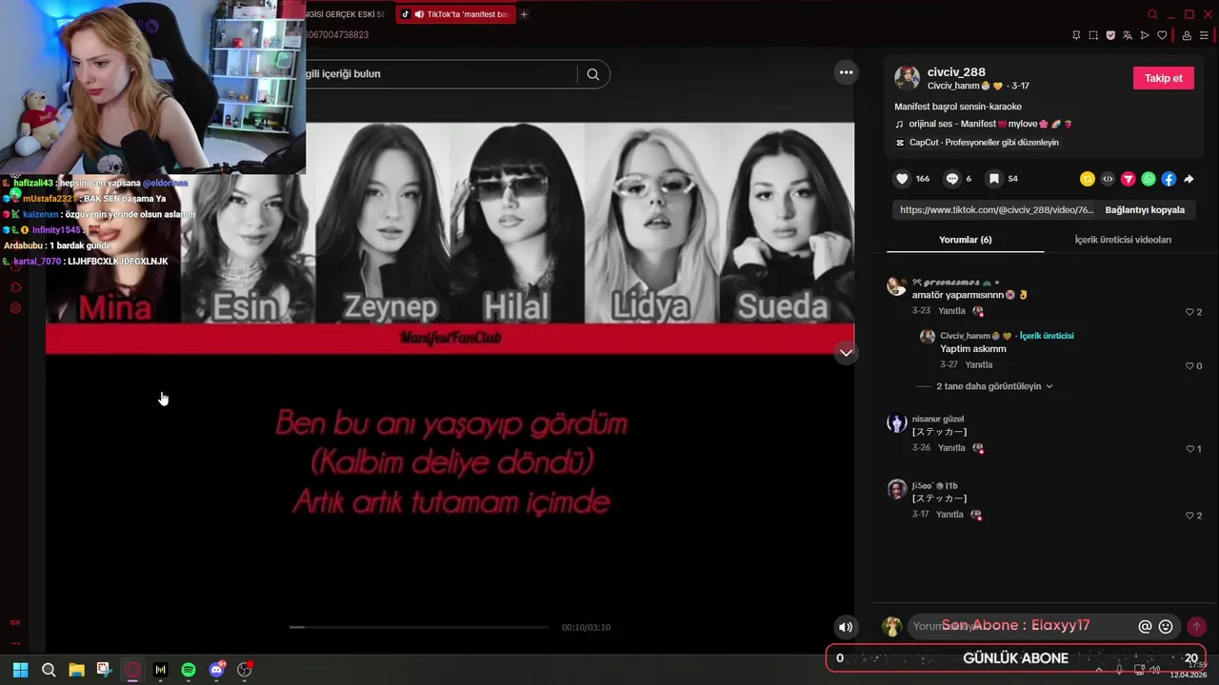The image size is (1219, 685).
Task: Click the GX corner icon in sidebar
Action: pos(15,622)
